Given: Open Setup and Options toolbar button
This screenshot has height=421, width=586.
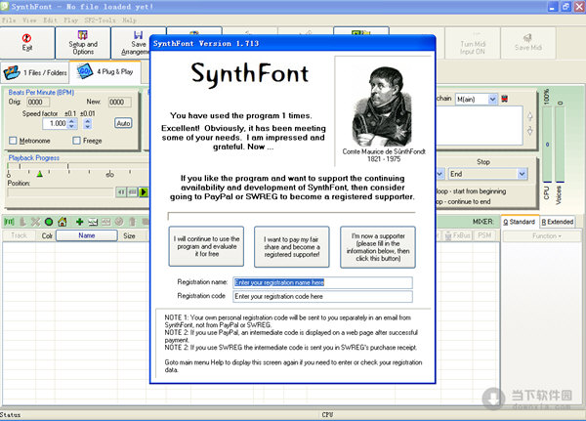Looking at the screenshot, I should tap(83, 43).
